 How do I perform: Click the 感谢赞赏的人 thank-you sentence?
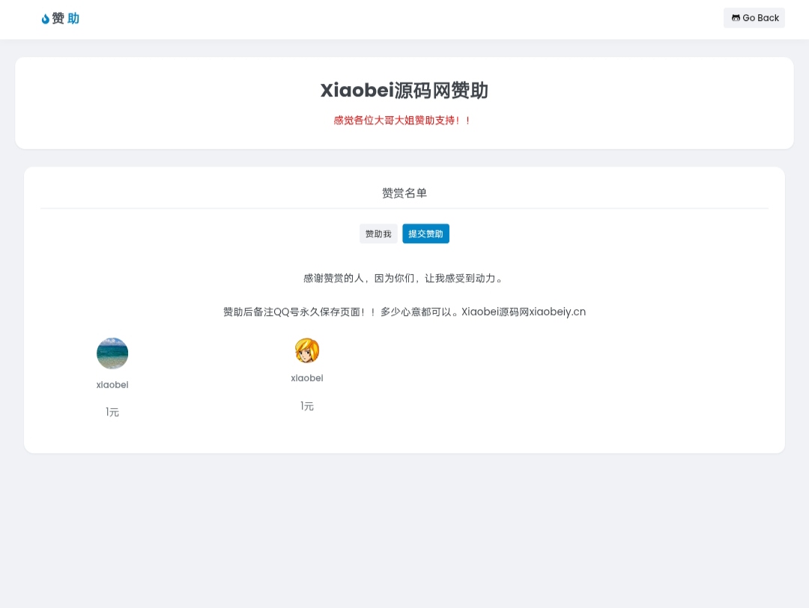point(404,279)
